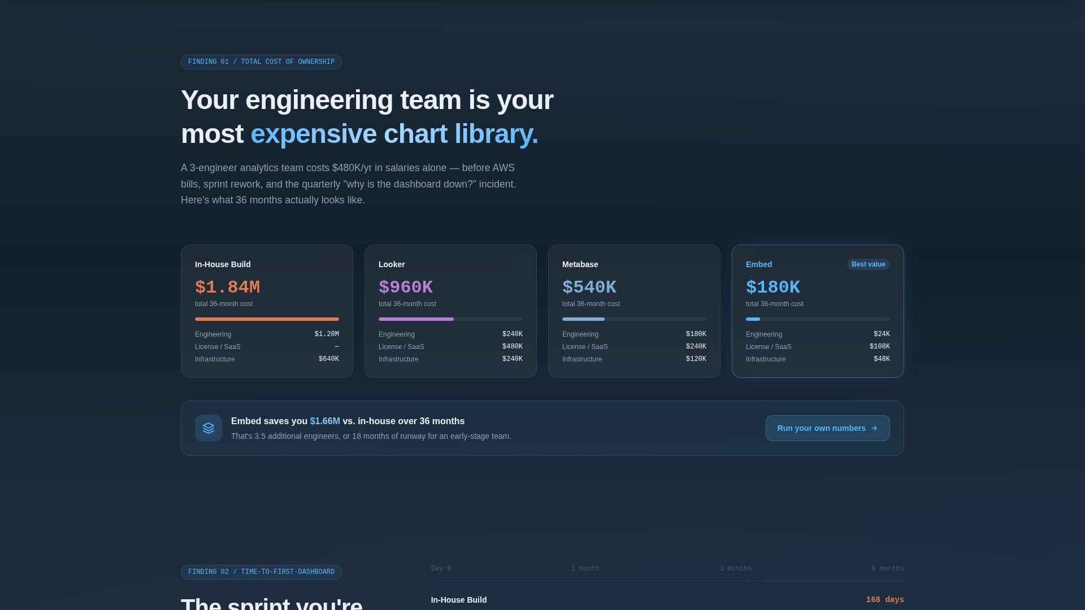Click the In-House Build timeline row label
Screen dimensions: 1085x610
pos(459,600)
